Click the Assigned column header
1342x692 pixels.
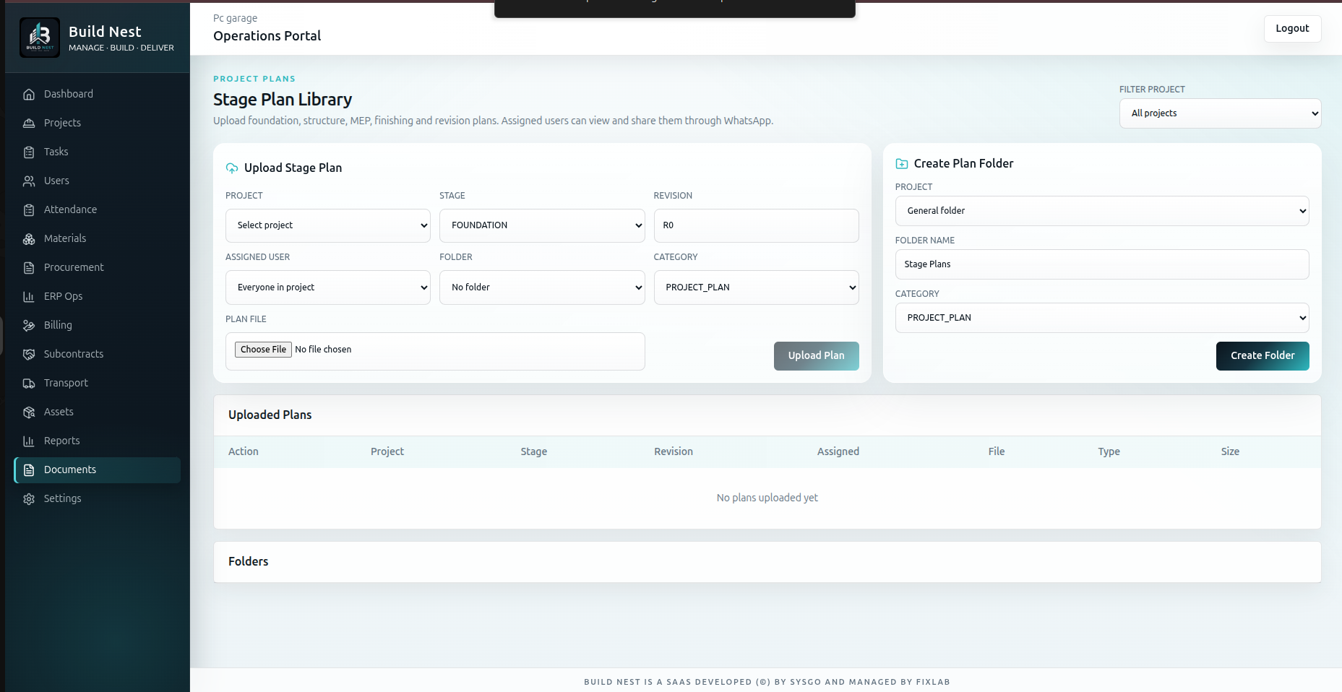838,451
